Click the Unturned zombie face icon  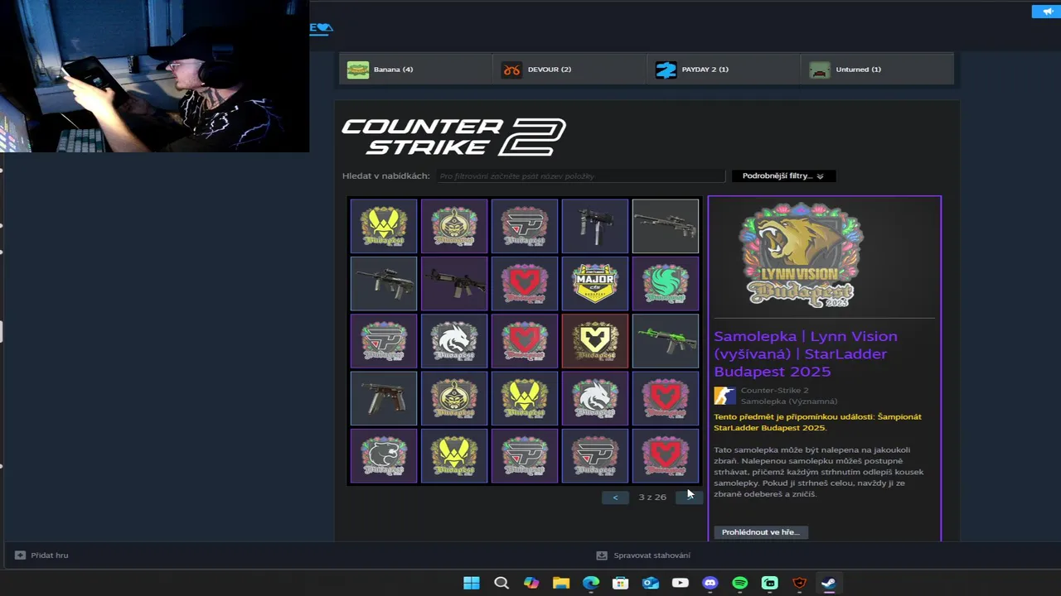tap(820, 70)
